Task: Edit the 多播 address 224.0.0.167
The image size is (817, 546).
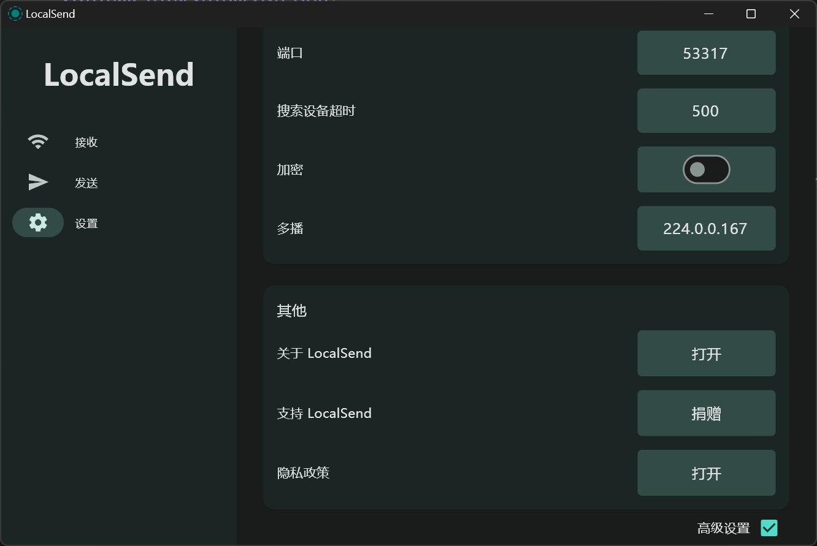Action: [x=706, y=229]
